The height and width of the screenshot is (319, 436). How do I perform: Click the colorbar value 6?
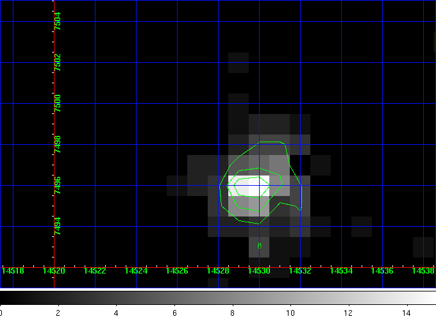click(x=174, y=313)
